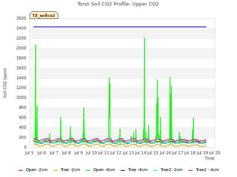Click the 2200 y-axis tick label
The image size is (237, 177).
click(21, 38)
